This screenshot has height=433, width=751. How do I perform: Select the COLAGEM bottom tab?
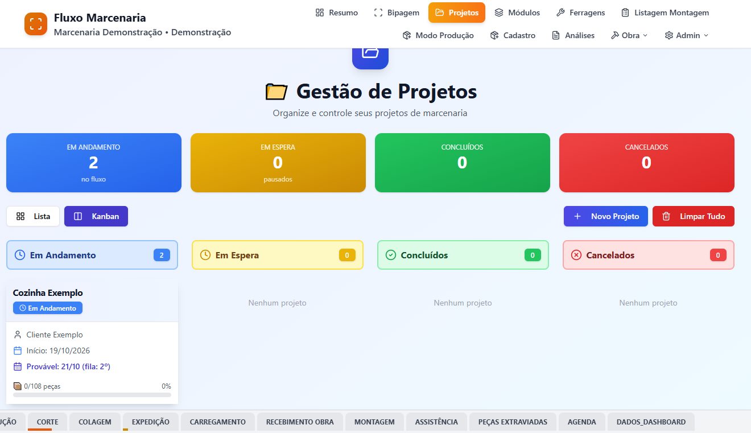click(95, 422)
